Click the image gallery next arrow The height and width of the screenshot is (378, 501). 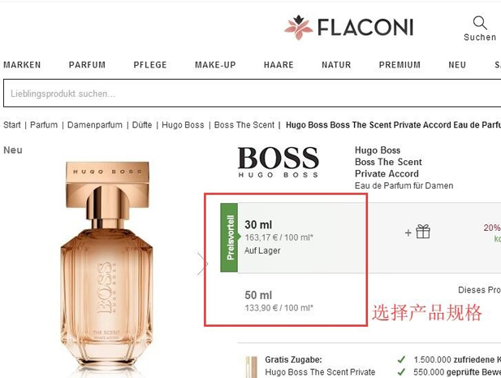(x=202, y=264)
